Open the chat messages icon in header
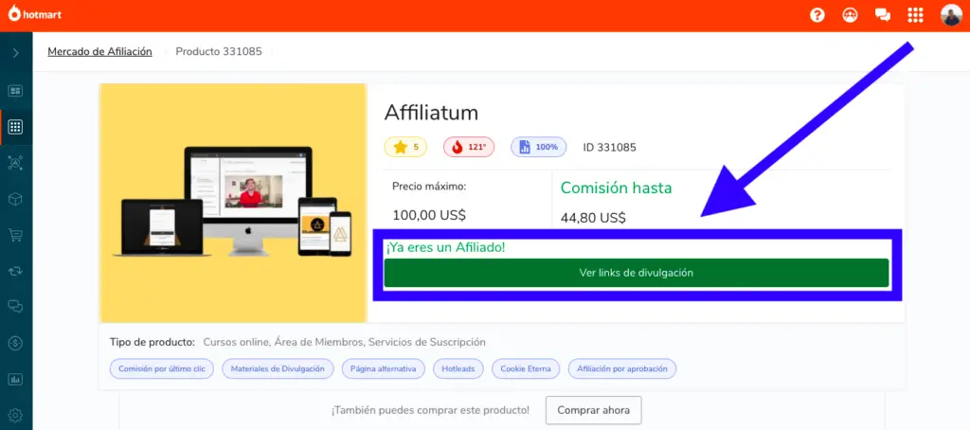The image size is (970, 430). tap(883, 15)
